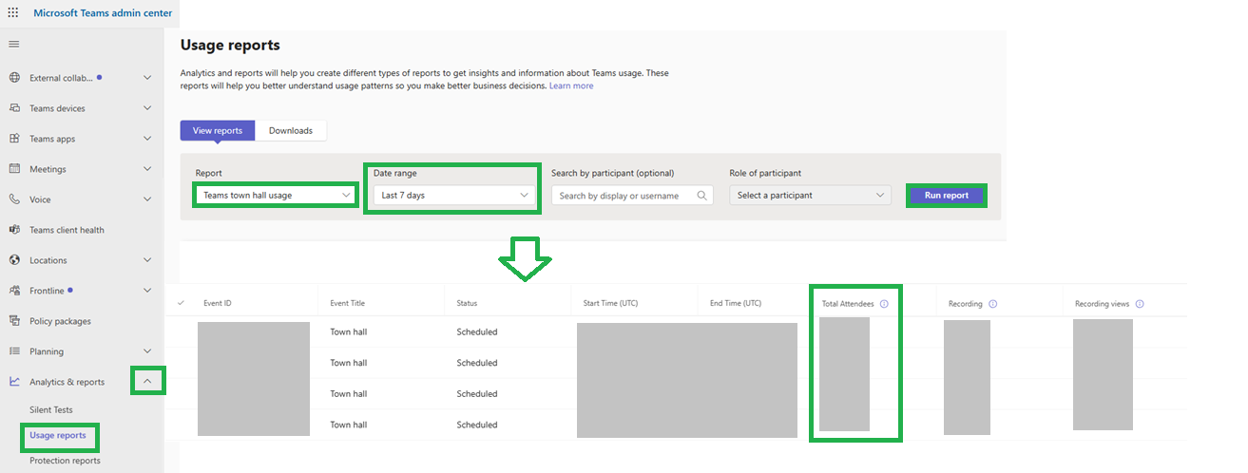Click the search magnifier icon in participant box
The height and width of the screenshot is (473, 1248).
[x=702, y=196]
